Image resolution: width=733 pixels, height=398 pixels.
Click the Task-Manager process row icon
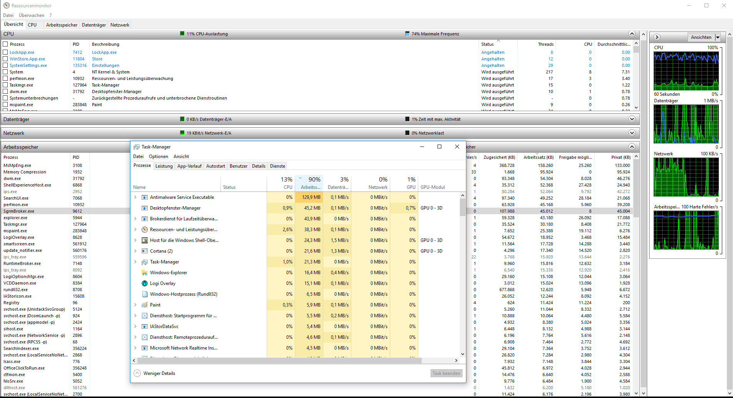click(x=145, y=262)
